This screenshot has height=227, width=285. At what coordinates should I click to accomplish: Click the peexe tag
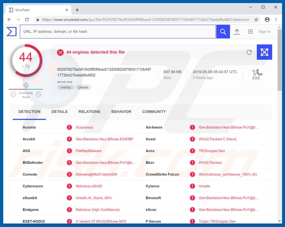point(83,87)
